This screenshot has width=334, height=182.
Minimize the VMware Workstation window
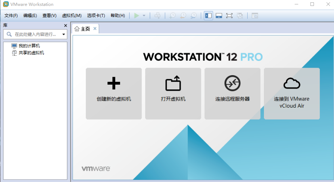coord(296,4)
